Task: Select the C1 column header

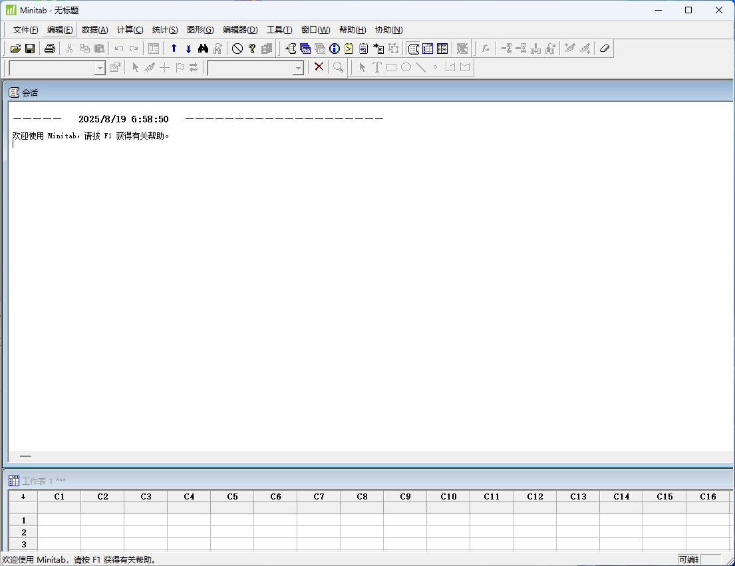Action: pyautogui.click(x=59, y=497)
